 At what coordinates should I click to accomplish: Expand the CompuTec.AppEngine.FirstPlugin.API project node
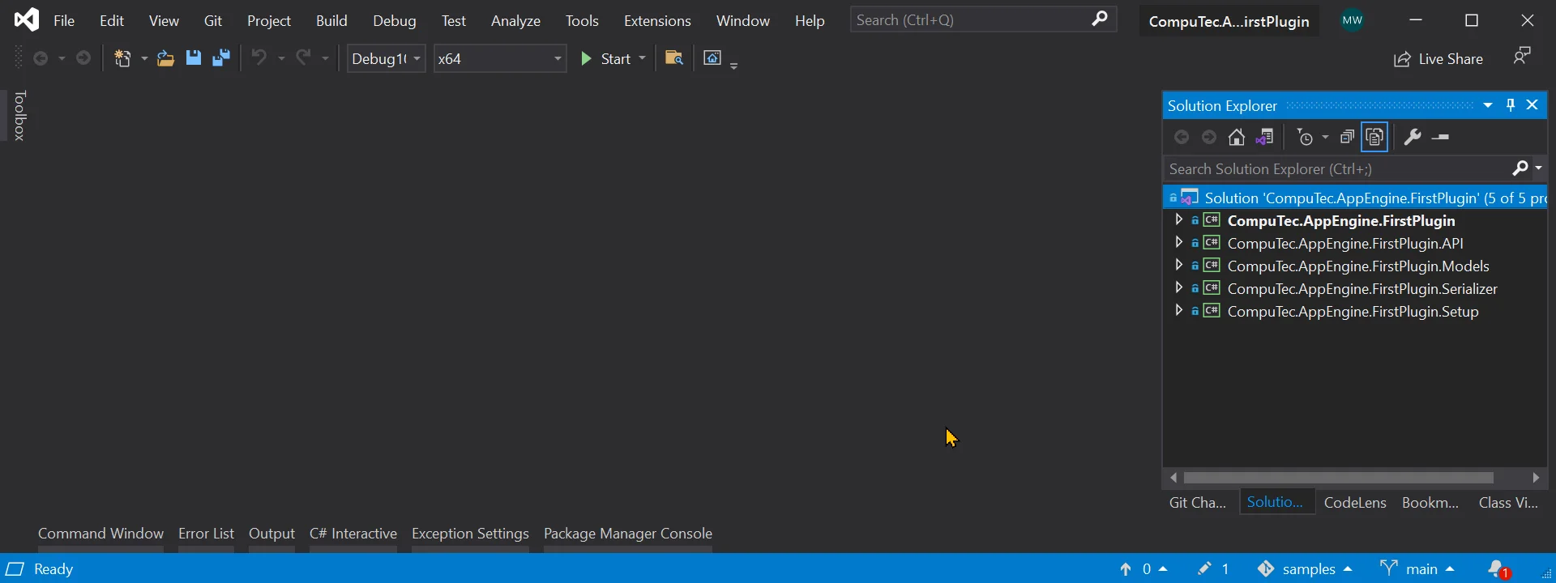[x=1178, y=243]
